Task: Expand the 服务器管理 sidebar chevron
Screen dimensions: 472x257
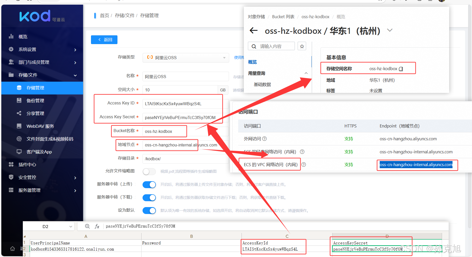Action: [75, 190]
